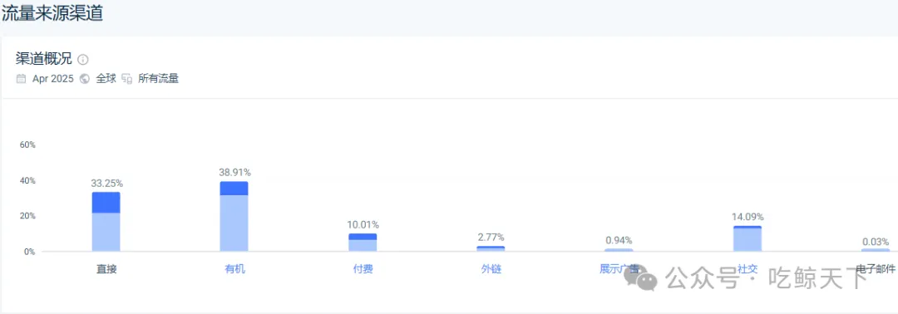Click the globe icon next to 全球
The height and width of the screenshot is (314, 898).
coord(85,79)
